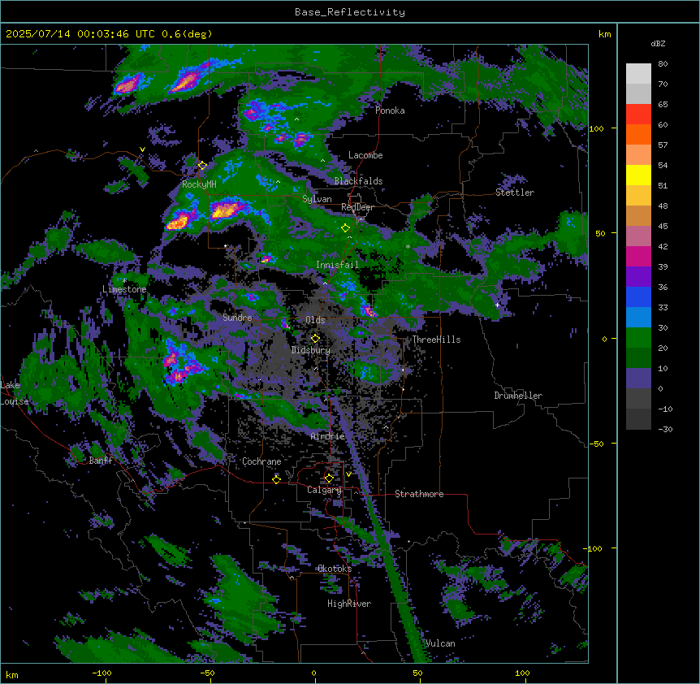Select the ThreeHills label
This screenshot has height=684, width=700.
436,340
